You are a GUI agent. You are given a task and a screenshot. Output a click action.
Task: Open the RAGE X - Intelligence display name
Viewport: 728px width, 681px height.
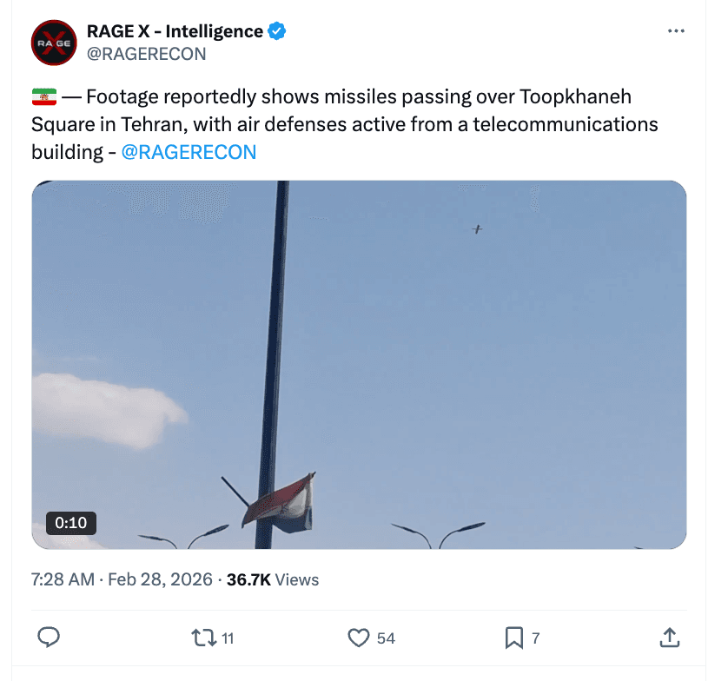pos(175,31)
